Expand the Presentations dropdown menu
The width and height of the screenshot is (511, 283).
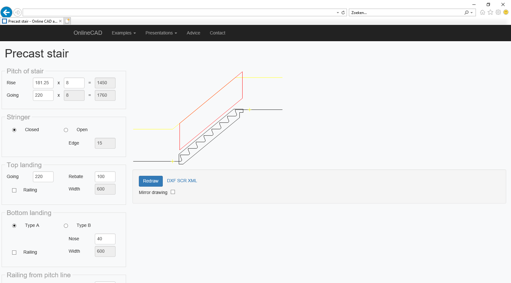coord(161,33)
